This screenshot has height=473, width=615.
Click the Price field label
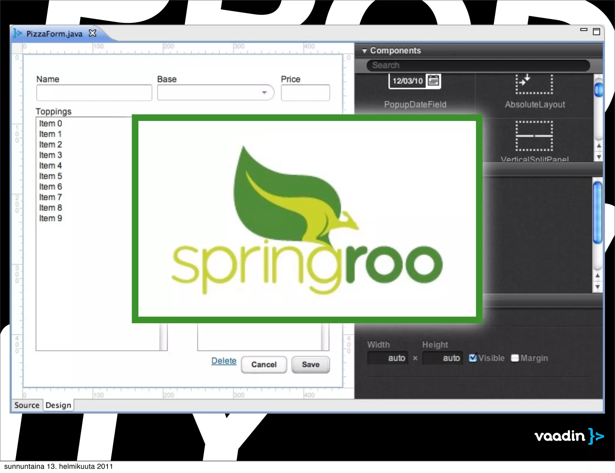coord(290,79)
